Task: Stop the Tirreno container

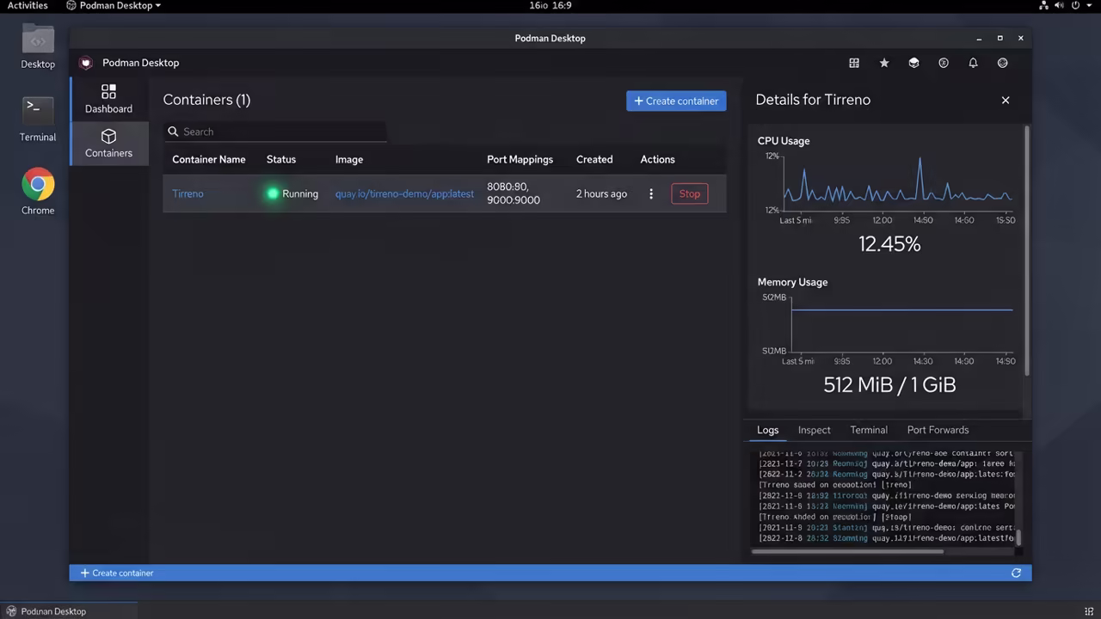Action: [690, 193]
